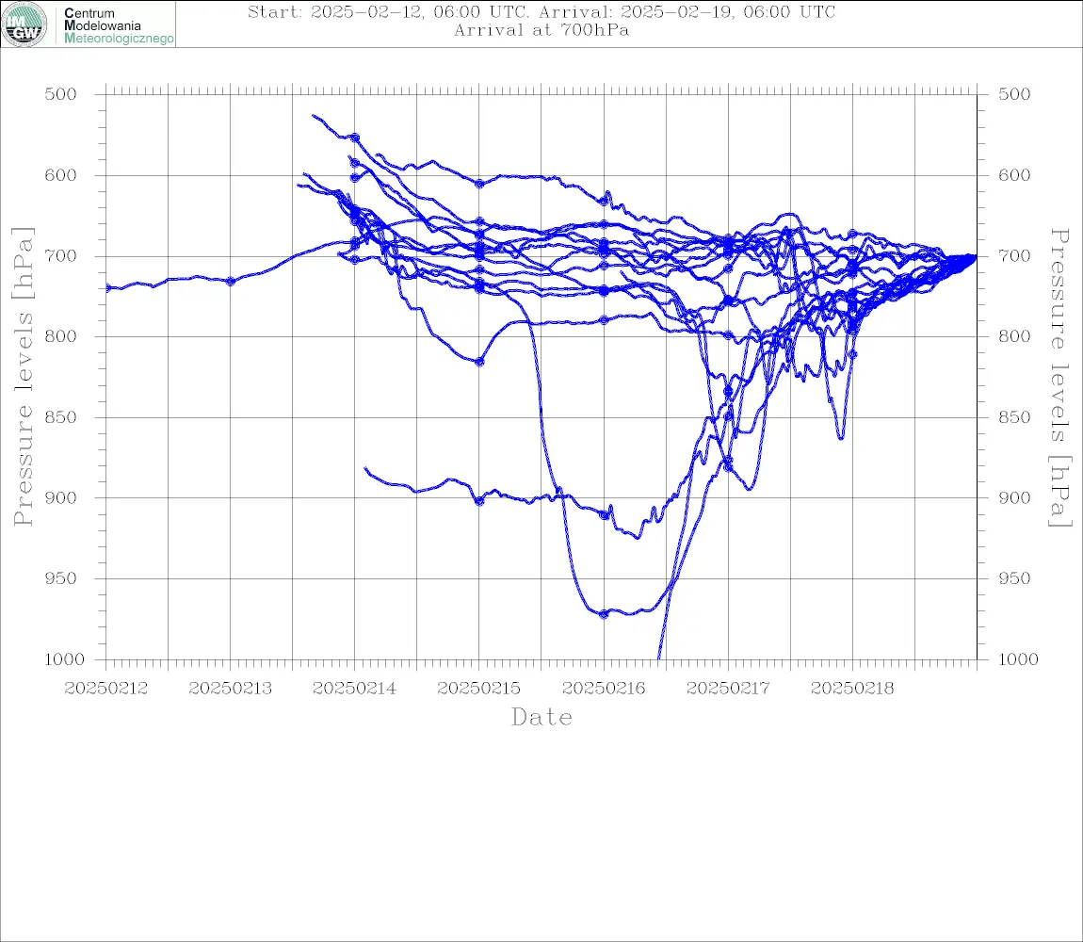Screen dimensions: 1083x942
Task: Click the date label 20250215
Action: pos(478,689)
